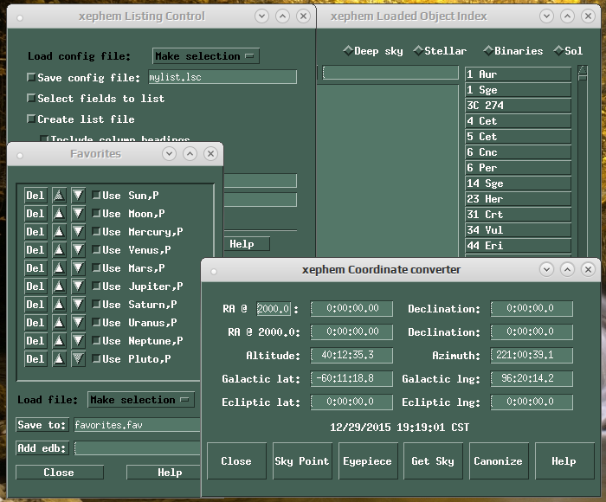
Task: Select 3C 274 in object list
Action: pyautogui.click(x=518, y=105)
